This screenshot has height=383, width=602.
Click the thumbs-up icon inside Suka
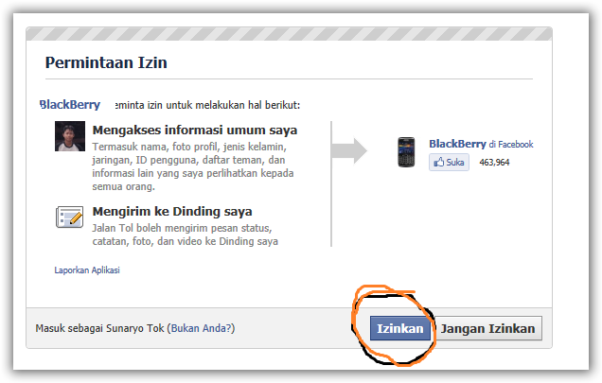(x=438, y=162)
